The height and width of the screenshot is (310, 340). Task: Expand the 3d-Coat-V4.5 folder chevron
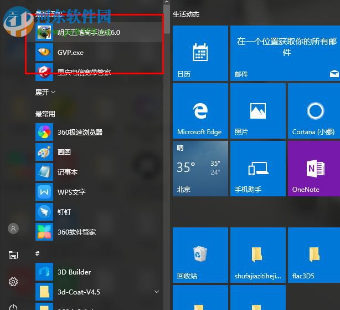click(157, 292)
